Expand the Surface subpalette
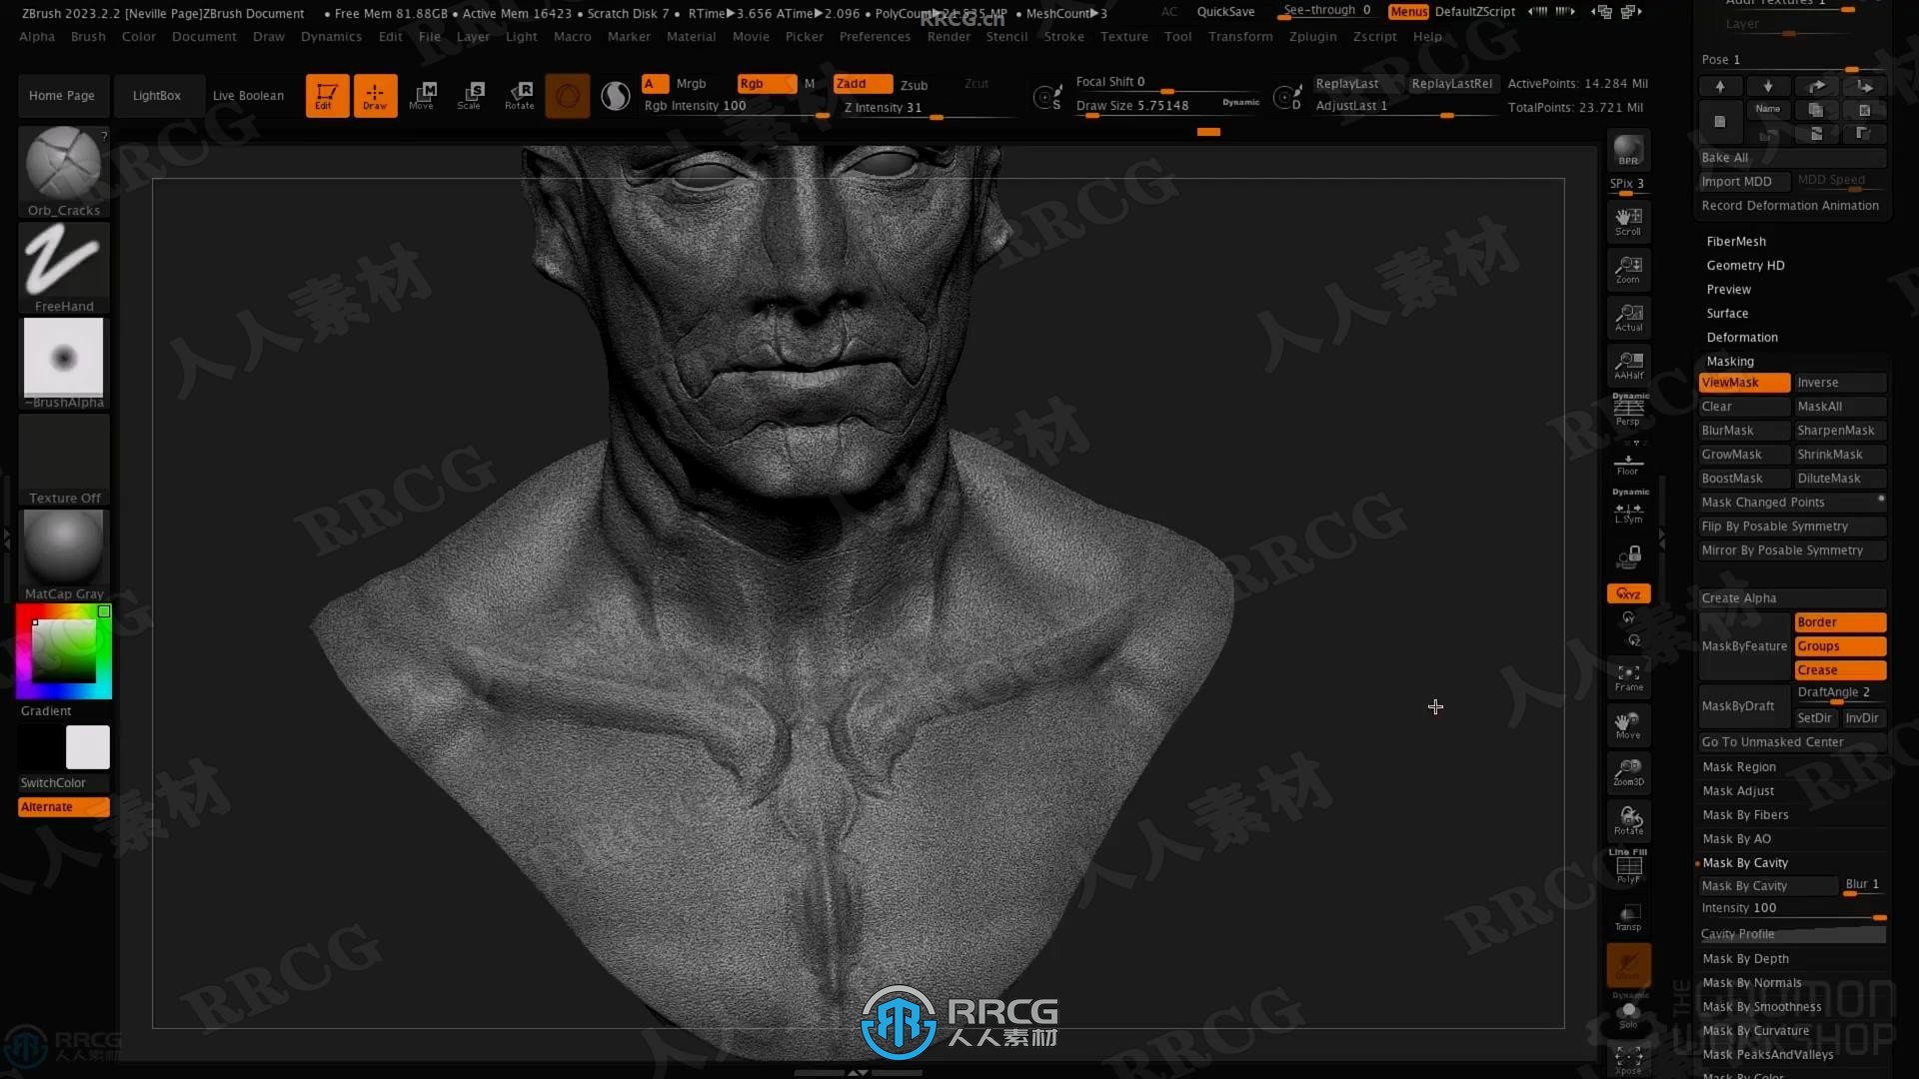This screenshot has width=1919, height=1079. (x=1727, y=314)
